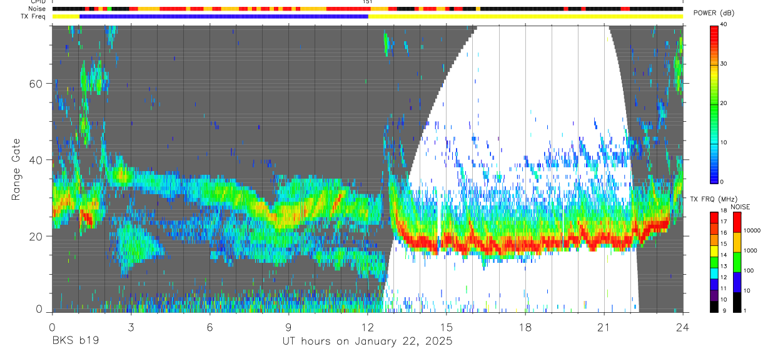Image resolution: width=768 pixels, height=354 pixels.
Task: Click the UT hours on January 22, 2025 caption
Action: (367, 341)
